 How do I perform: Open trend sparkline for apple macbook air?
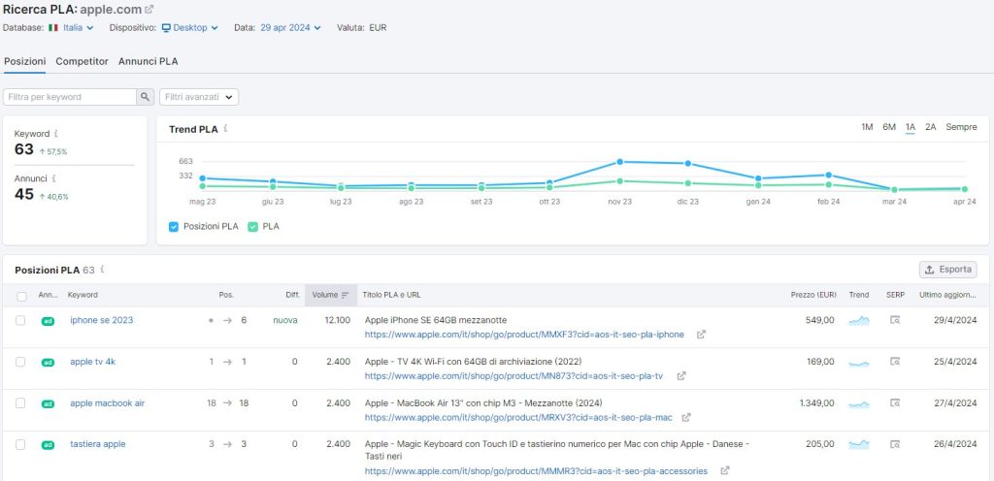859,403
